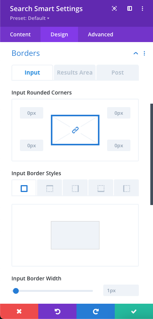The height and width of the screenshot is (319, 153).
Task: Select the all-sides border style icon
Action: point(24,189)
